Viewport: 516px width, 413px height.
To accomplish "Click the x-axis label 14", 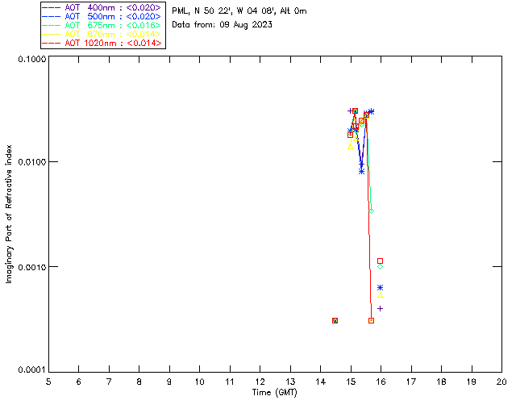I will (x=321, y=382).
